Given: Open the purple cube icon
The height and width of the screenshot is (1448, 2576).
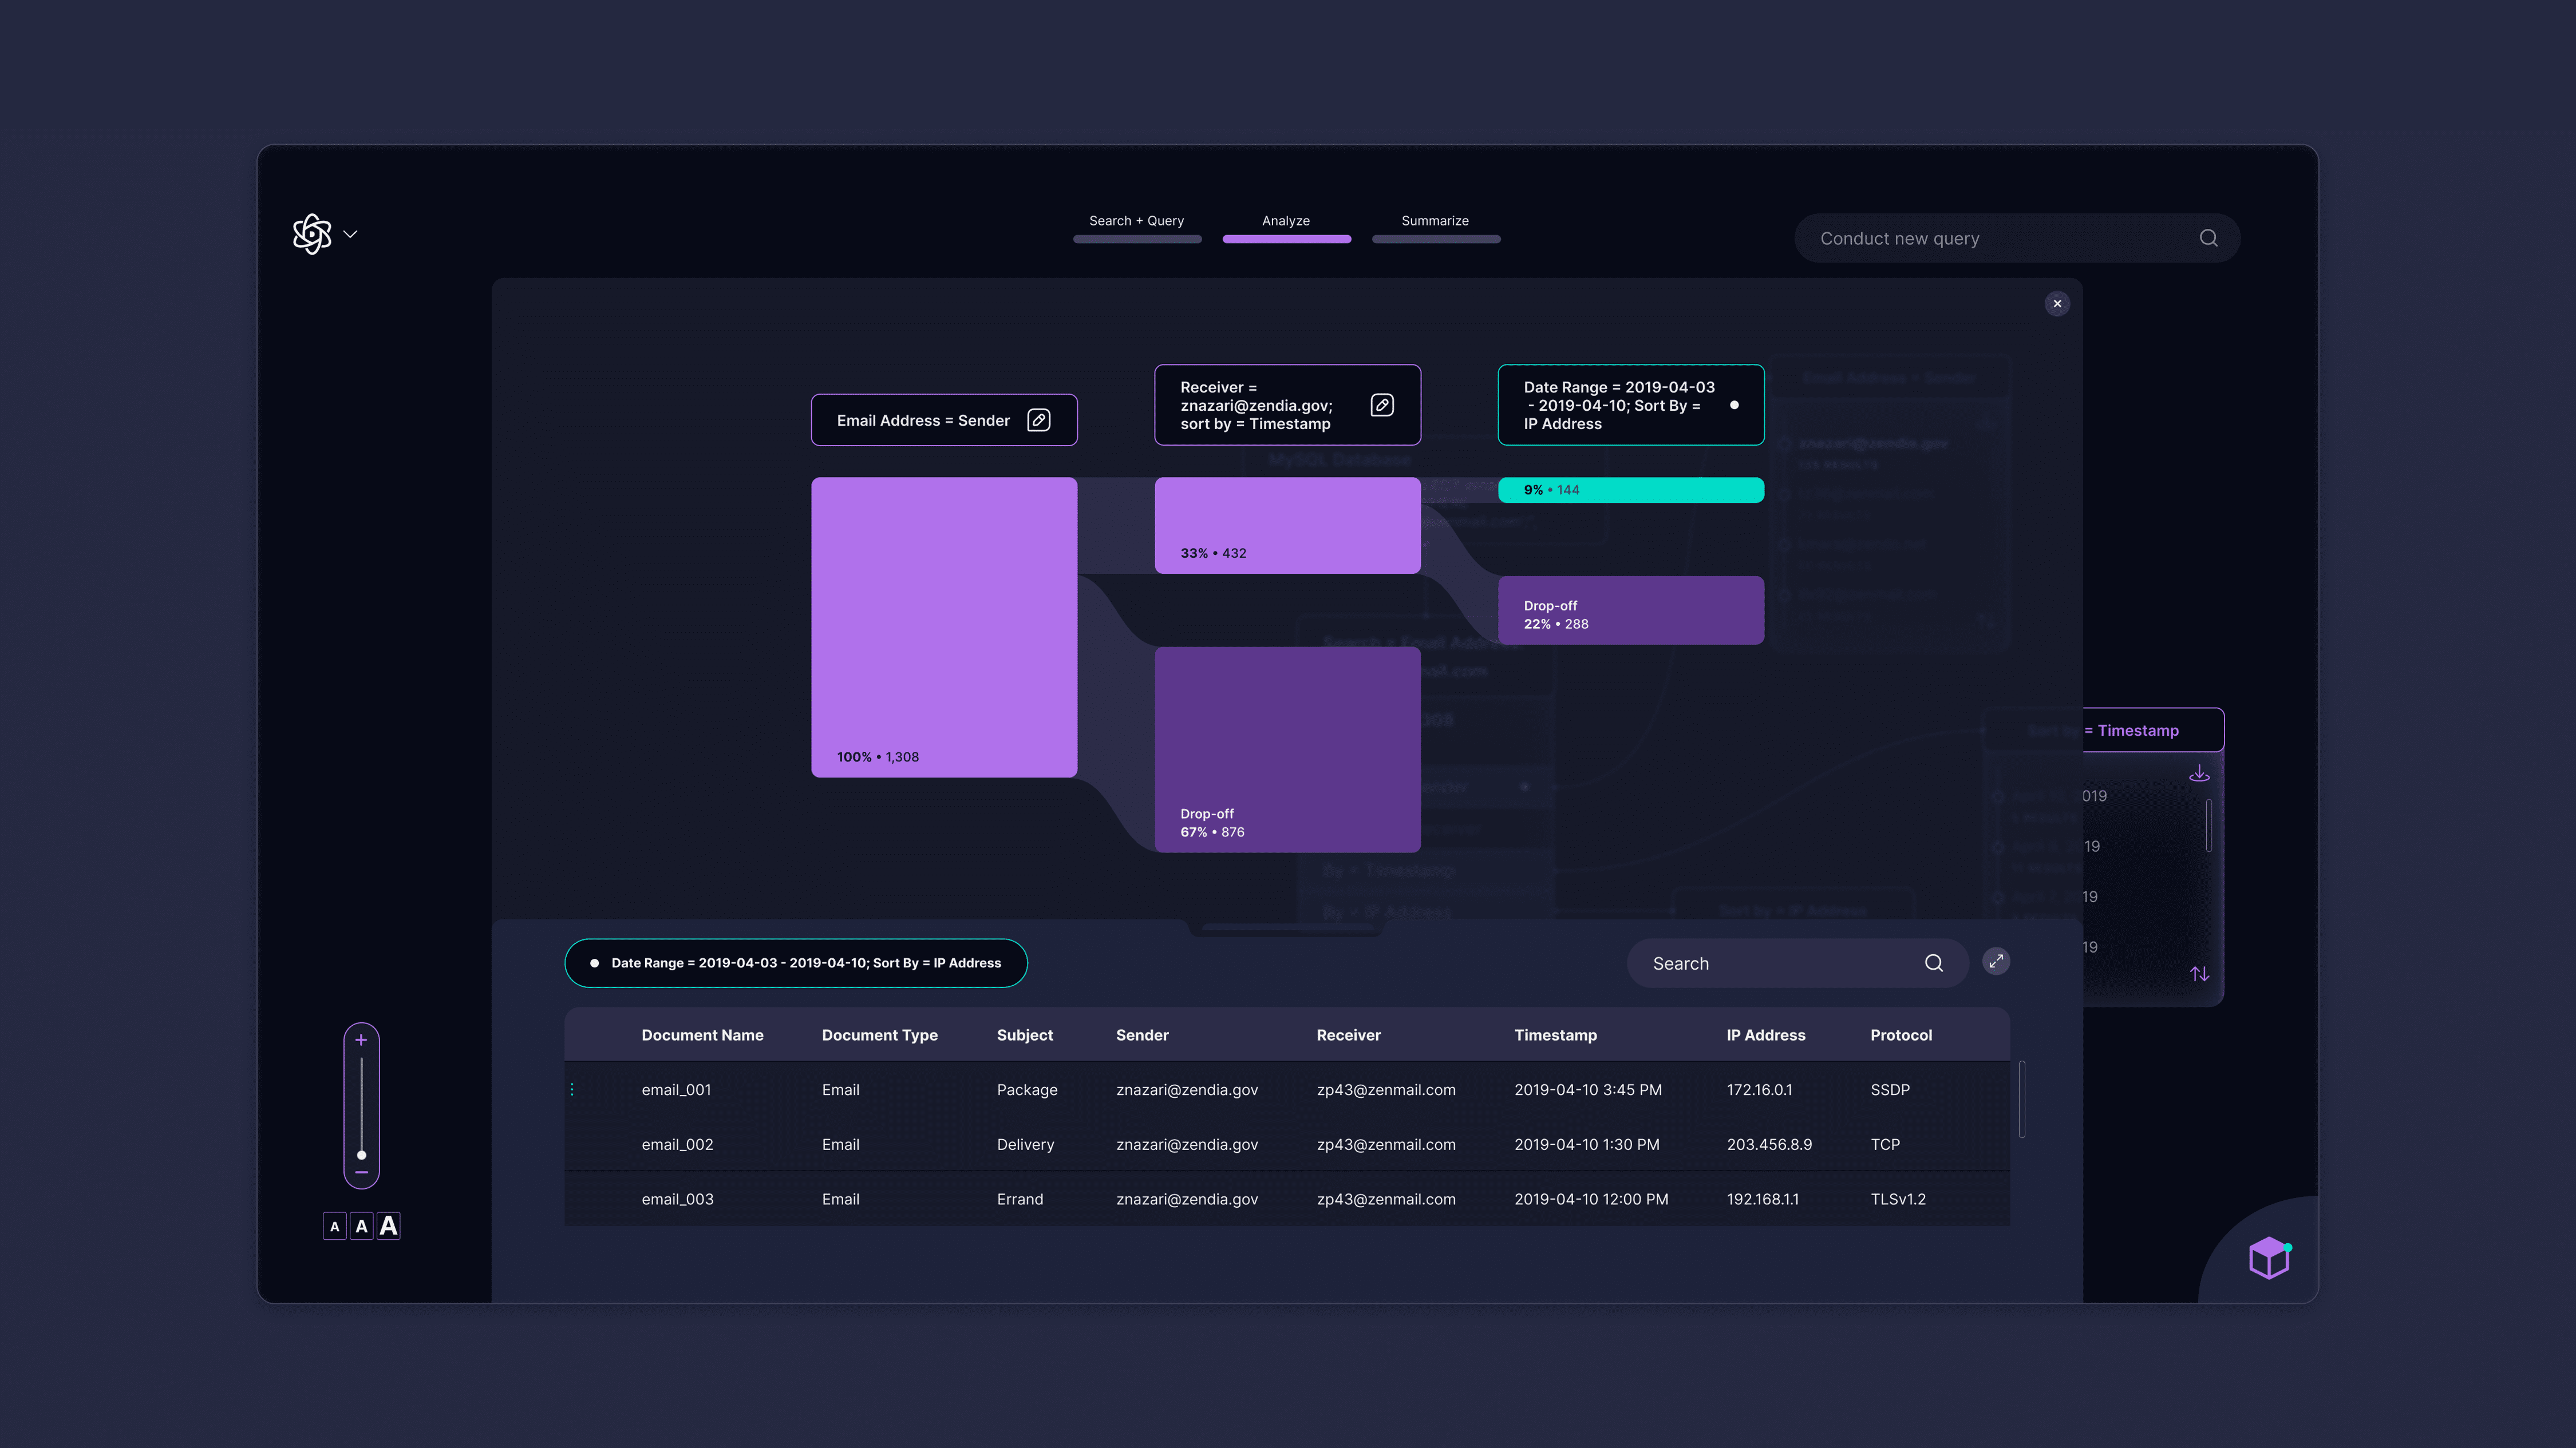Looking at the screenshot, I should click(2269, 1257).
